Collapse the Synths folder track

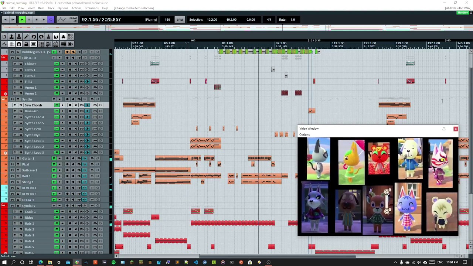click(x=3, y=99)
